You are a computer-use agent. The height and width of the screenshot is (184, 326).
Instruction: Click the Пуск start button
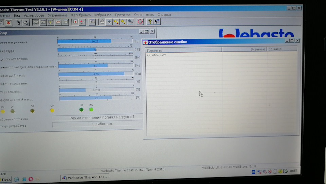click(6, 180)
